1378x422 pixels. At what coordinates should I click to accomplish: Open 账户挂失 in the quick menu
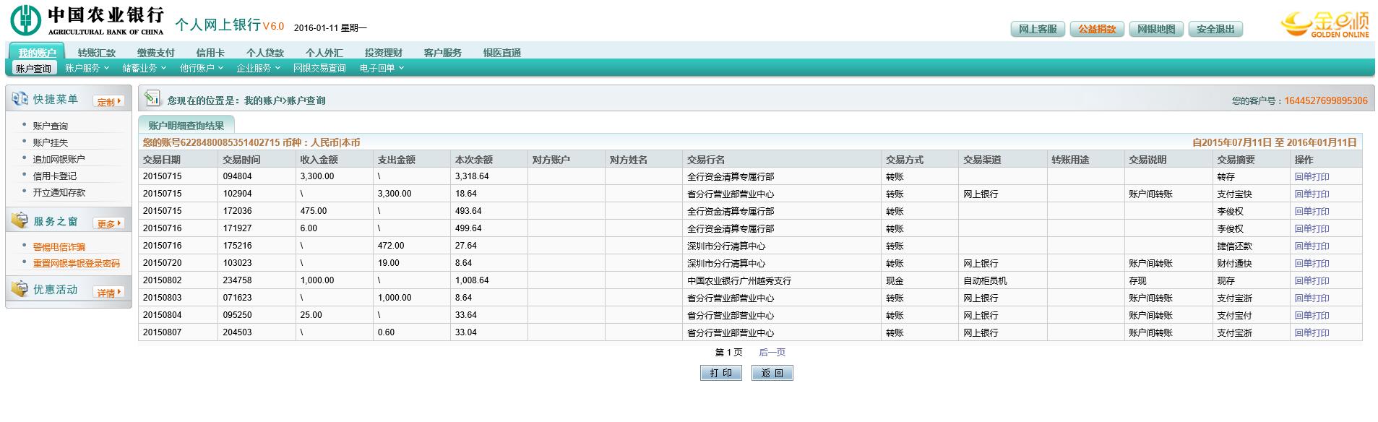pos(50,142)
